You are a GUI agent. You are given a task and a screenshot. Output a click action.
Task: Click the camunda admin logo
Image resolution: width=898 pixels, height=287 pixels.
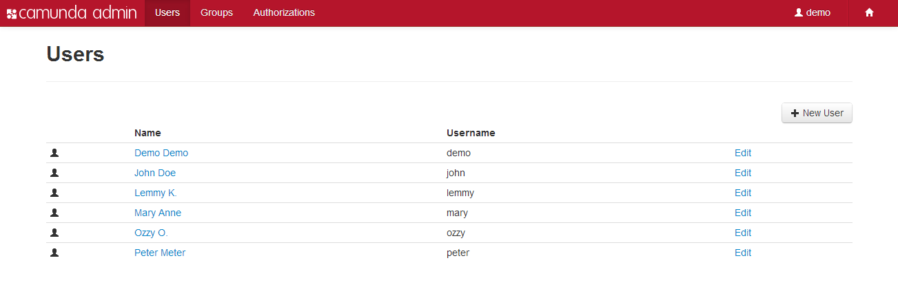(x=72, y=13)
